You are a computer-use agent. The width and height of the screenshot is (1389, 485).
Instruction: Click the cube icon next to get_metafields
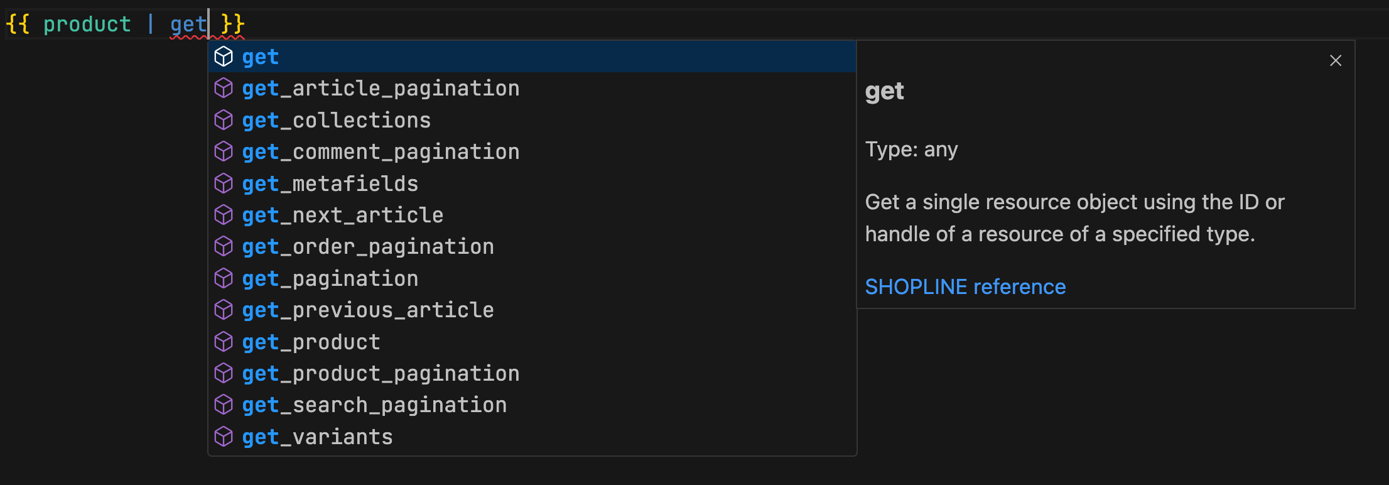click(x=224, y=183)
